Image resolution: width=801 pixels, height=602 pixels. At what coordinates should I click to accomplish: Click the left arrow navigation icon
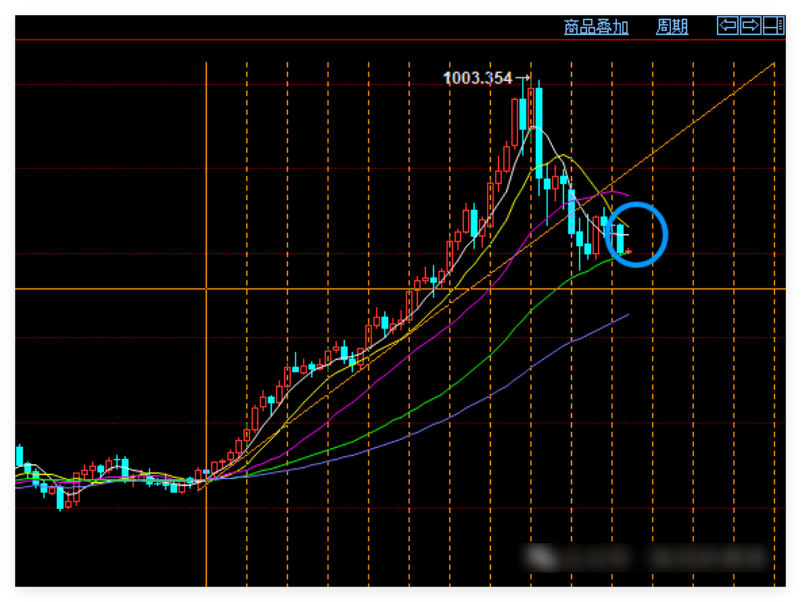727,25
